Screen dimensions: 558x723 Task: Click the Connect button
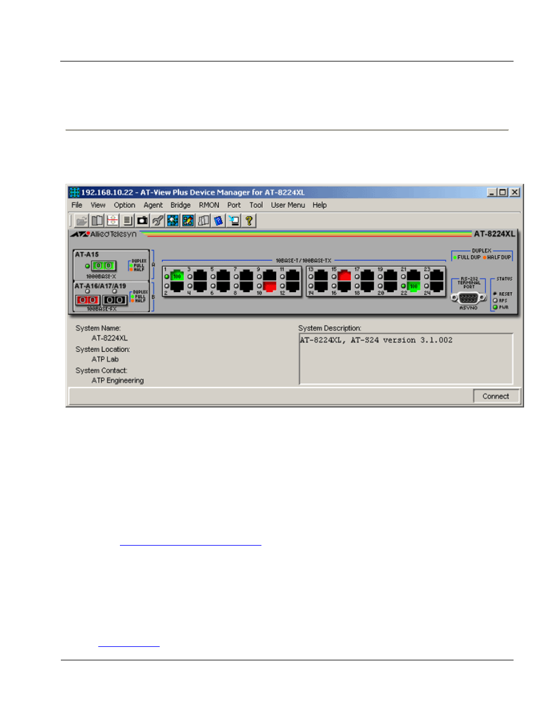pyautogui.click(x=495, y=396)
